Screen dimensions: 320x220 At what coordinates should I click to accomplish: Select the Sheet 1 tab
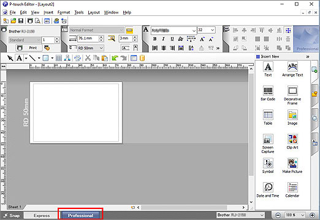pos(15,207)
